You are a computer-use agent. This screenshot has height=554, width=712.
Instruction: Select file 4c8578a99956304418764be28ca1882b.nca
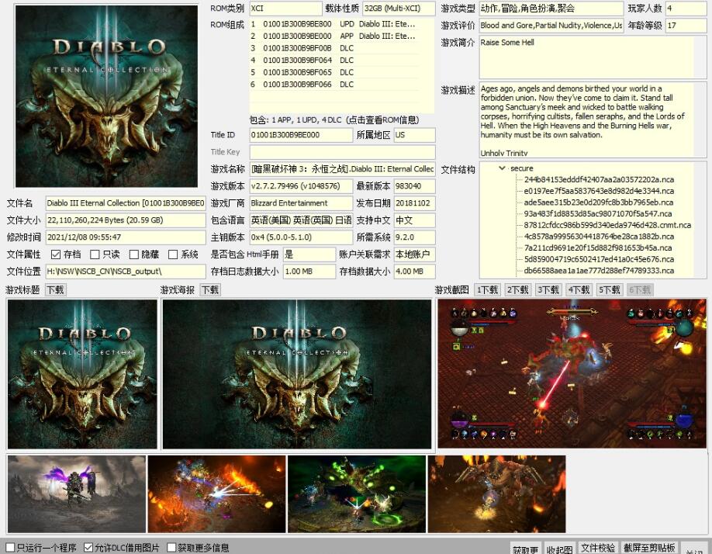tap(597, 237)
